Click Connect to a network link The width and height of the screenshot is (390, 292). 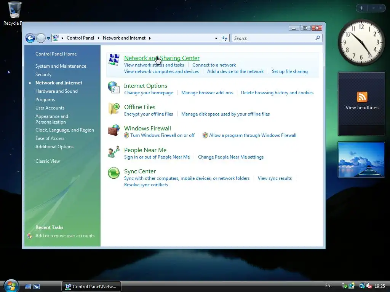coord(214,65)
